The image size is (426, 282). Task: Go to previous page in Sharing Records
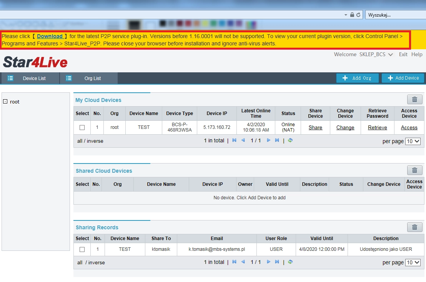coord(243,262)
